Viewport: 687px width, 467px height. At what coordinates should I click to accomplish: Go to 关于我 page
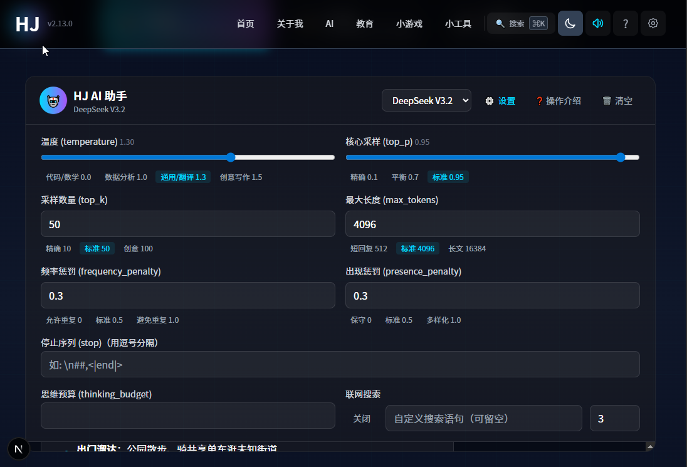click(290, 24)
